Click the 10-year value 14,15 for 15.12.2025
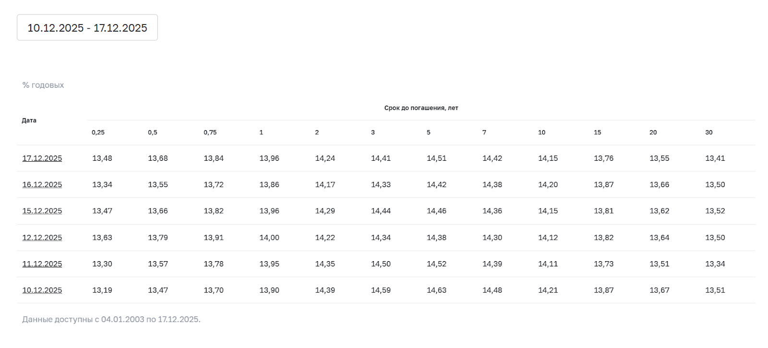768x348 pixels. (548, 211)
